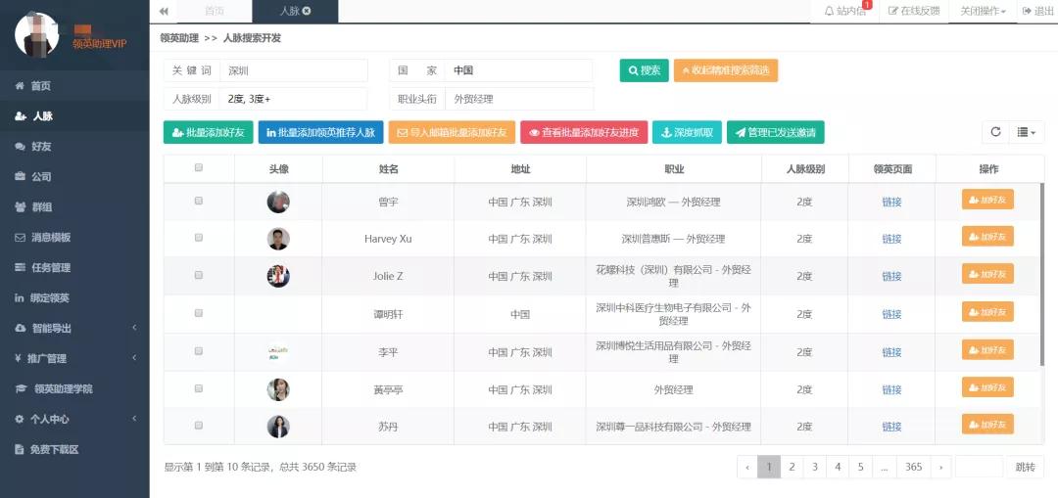Viewport: 1058px width, 498px height.
Task: Check the box for 李平
Action: pyautogui.click(x=198, y=350)
